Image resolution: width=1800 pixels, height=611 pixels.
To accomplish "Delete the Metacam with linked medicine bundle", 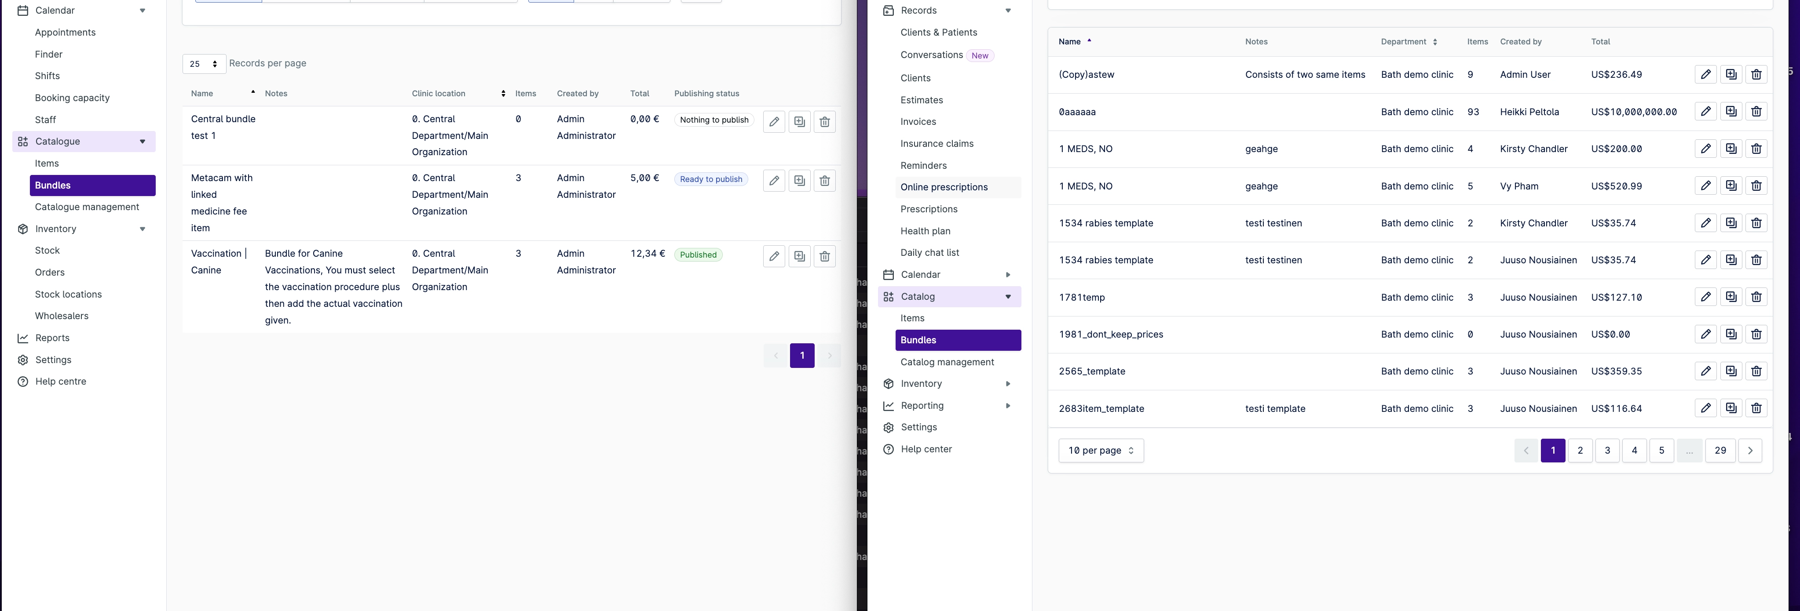I will (x=824, y=181).
